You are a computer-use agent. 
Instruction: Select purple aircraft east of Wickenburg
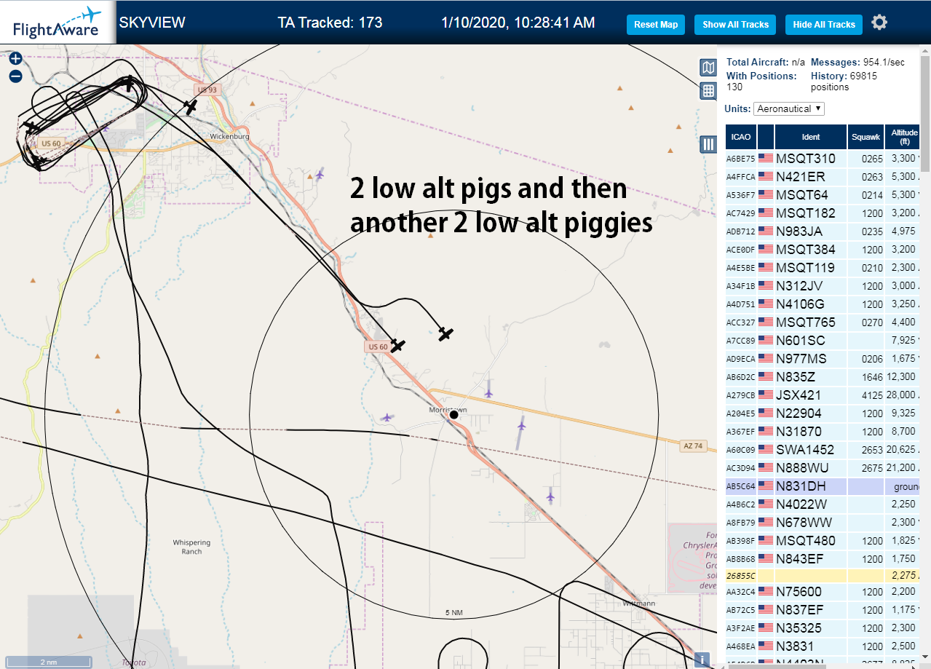pos(320,174)
